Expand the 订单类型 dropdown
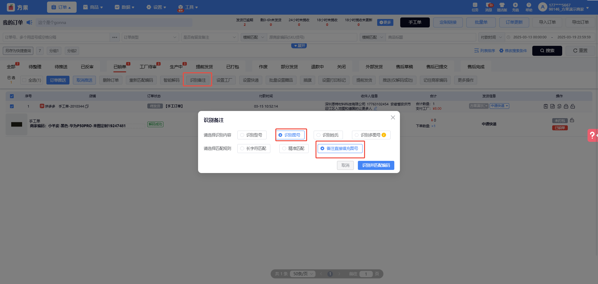 150,37
